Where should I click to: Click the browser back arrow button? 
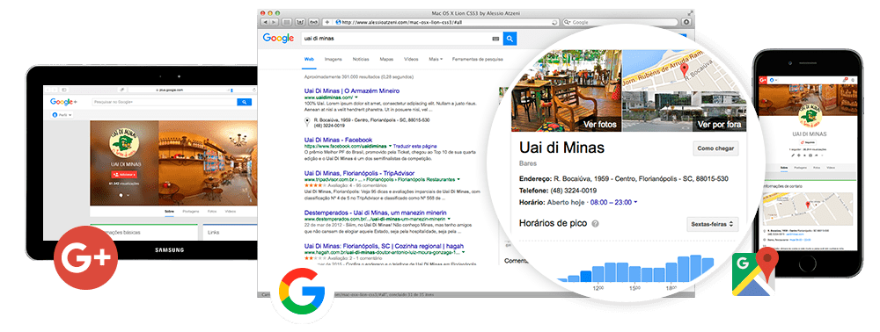[x=266, y=22]
